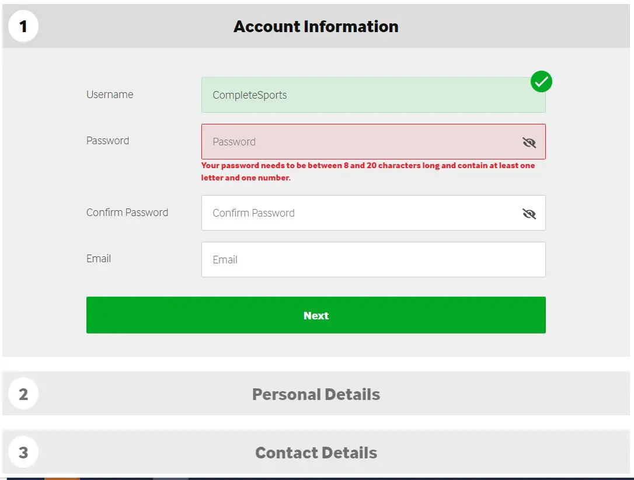
Task: Click the step 1 number badge
Action: coord(23,27)
